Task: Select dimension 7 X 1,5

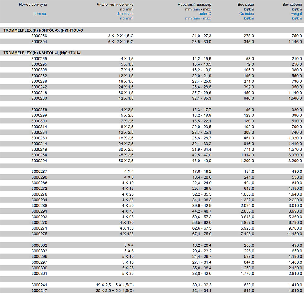Action: coord(127,70)
